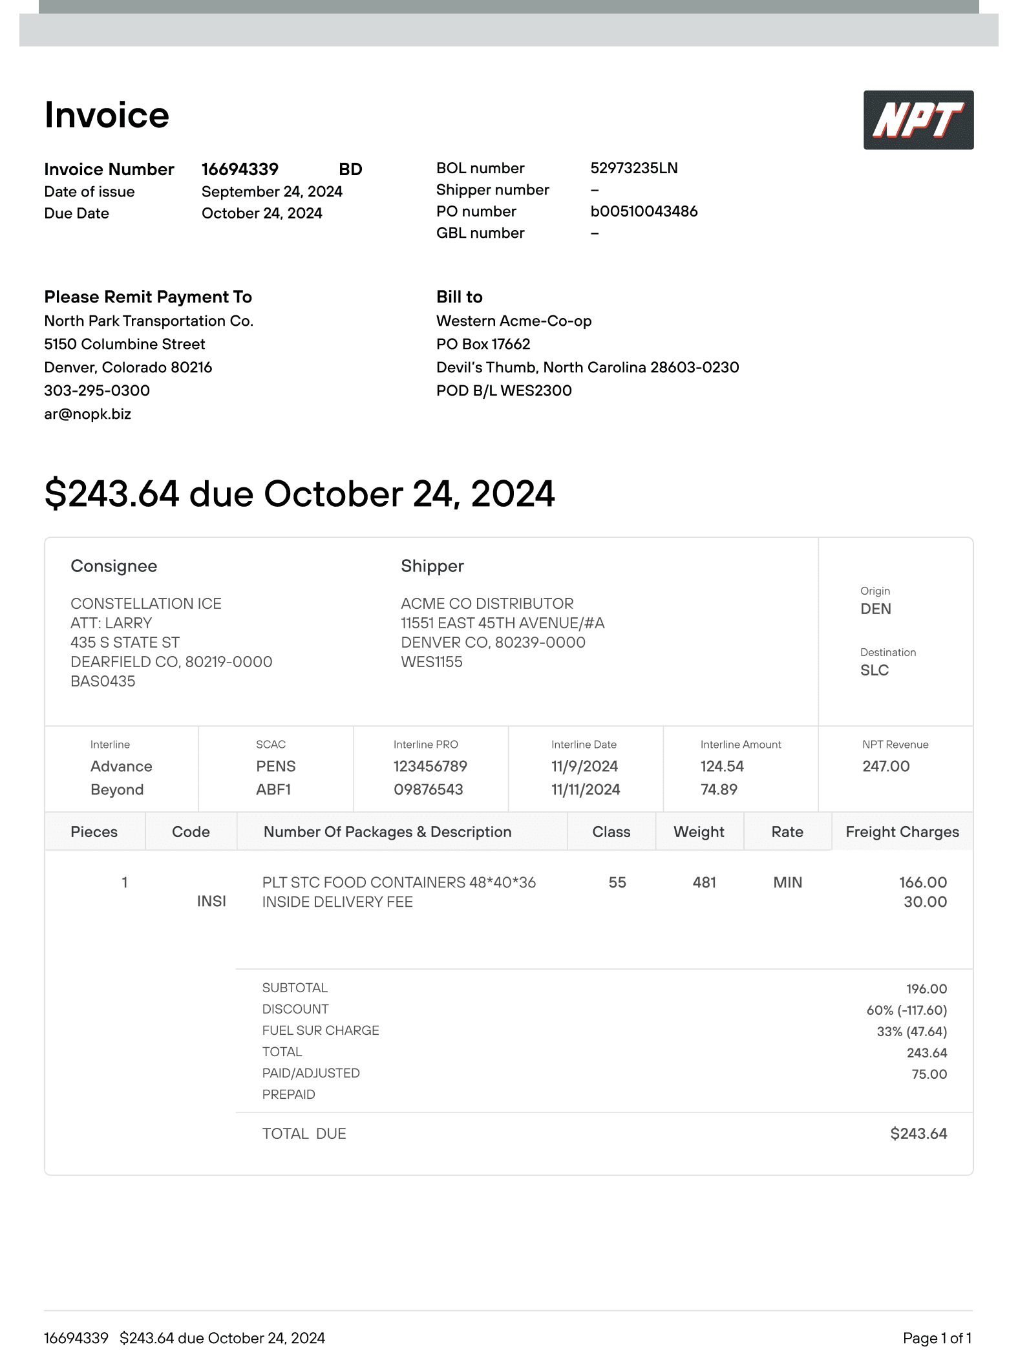The width and height of the screenshot is (1018, 1369).
Task: Click the Number Of Packages & Description header
Action: click(x=387, y=832)
